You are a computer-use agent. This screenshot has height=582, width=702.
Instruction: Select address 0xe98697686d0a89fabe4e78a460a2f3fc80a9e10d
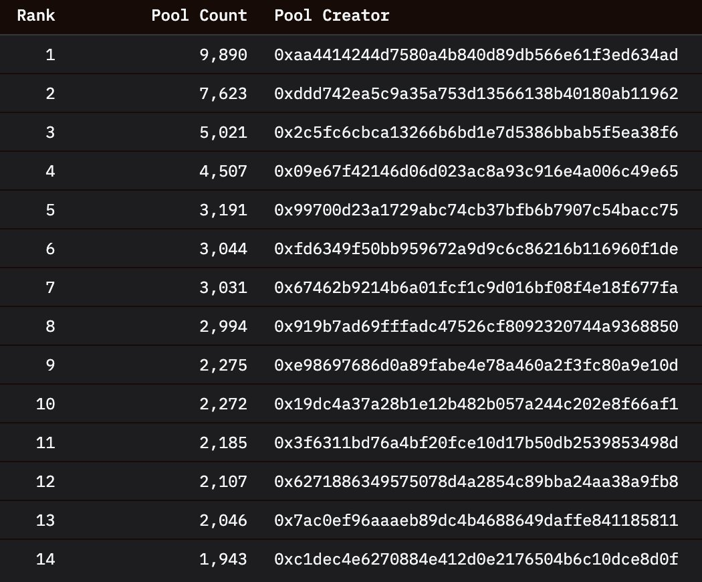(476, 365)
